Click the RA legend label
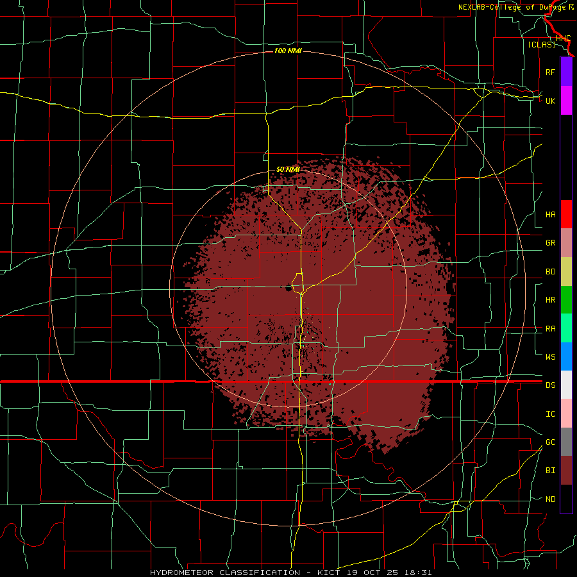 (550, 329)
